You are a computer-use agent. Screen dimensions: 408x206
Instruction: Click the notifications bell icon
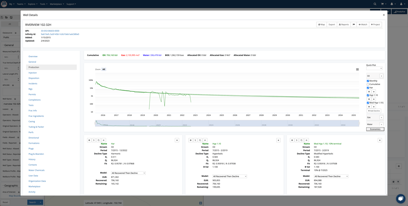point(391,4)
